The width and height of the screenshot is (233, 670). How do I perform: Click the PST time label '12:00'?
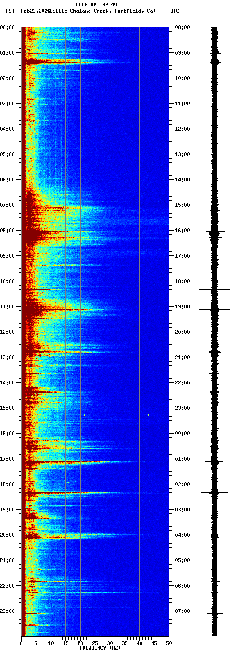click(x=7, y=332)
